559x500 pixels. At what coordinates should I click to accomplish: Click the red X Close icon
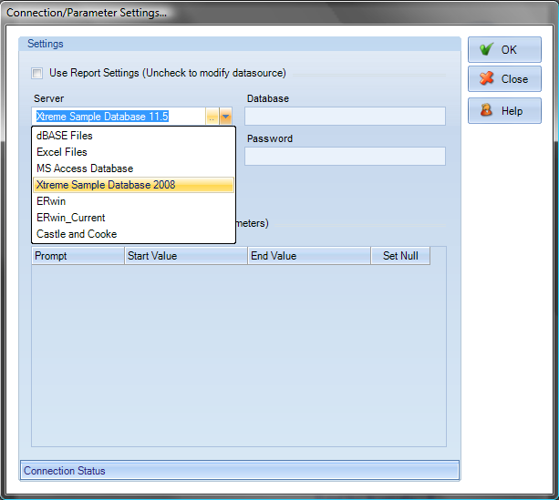pyautogui.click(x=486, y=78)
